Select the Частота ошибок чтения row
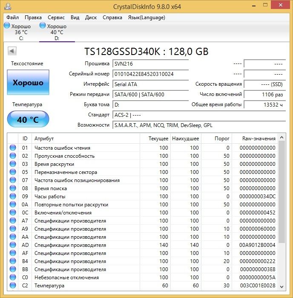 (142, 148)
